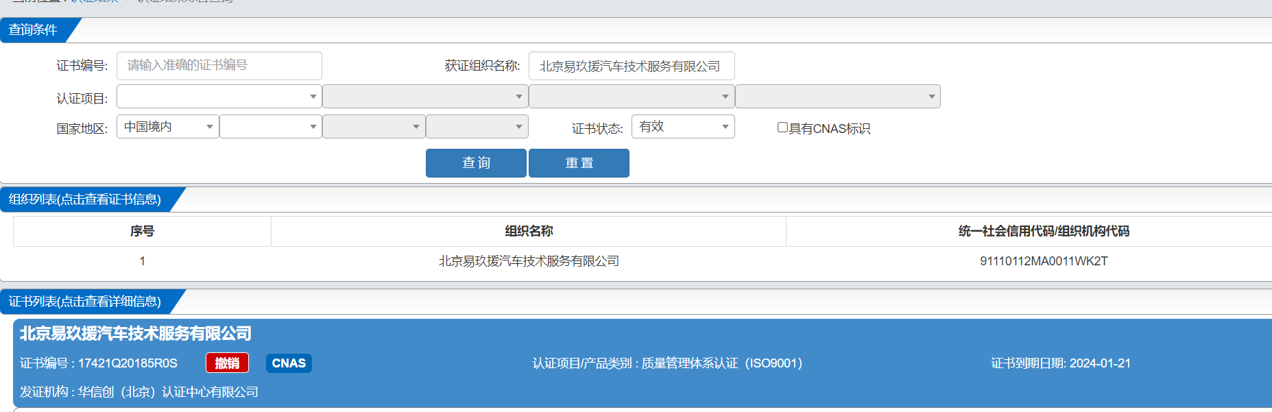1272x412 pixels.
Task: Click the 证书列表 section header
Action: 84,302
